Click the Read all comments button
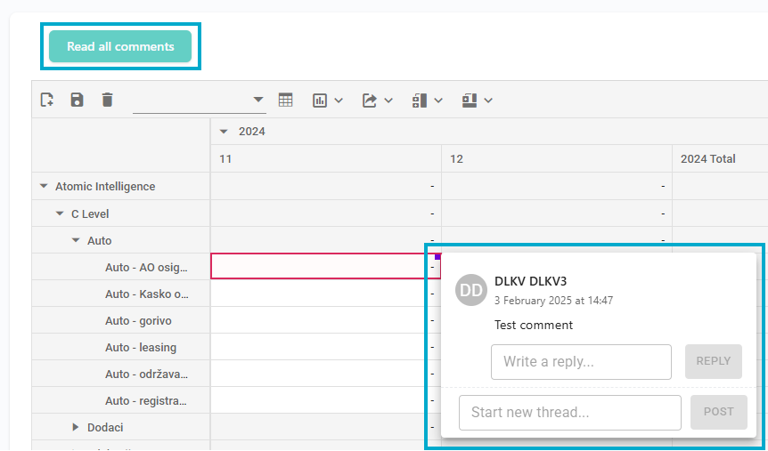This screenshot has width=768, height=451. tap(120, 46)
